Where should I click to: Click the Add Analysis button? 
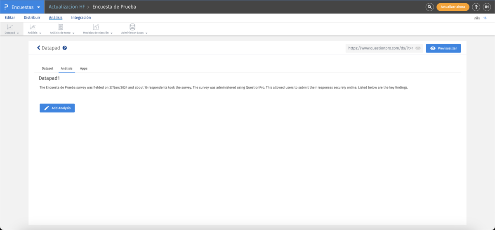tap(57, 108)
